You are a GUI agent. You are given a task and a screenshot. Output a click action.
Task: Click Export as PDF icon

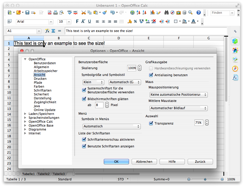point(50,12)
